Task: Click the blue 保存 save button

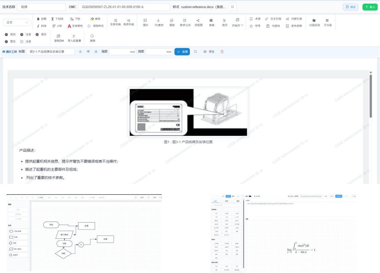Action: click(x=351, y=7)
